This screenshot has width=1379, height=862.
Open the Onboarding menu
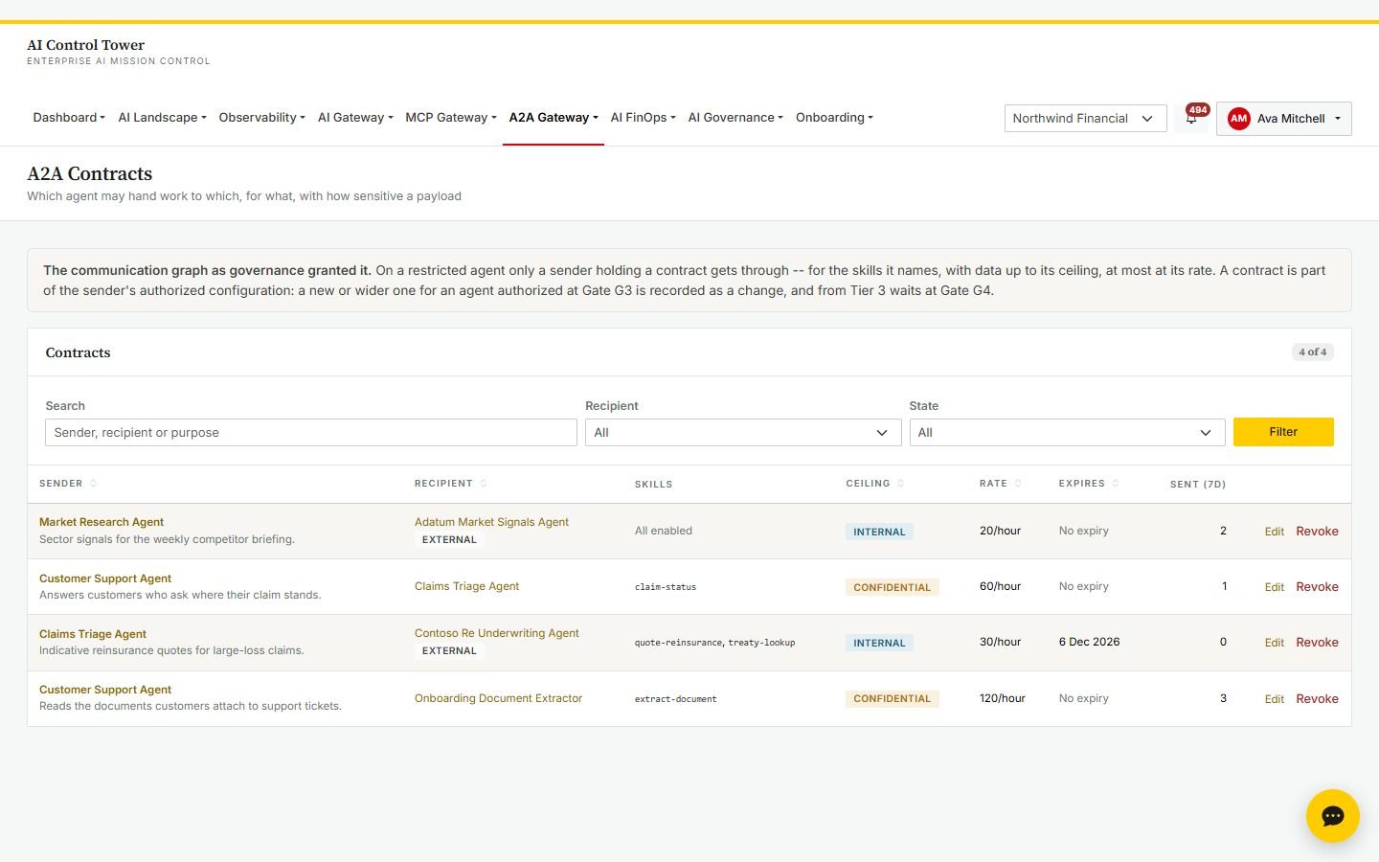coord(834,118)
